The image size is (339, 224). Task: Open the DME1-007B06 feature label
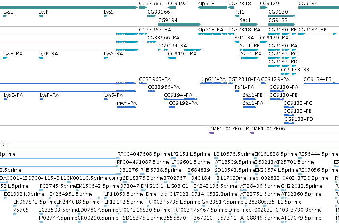(267, 129)
